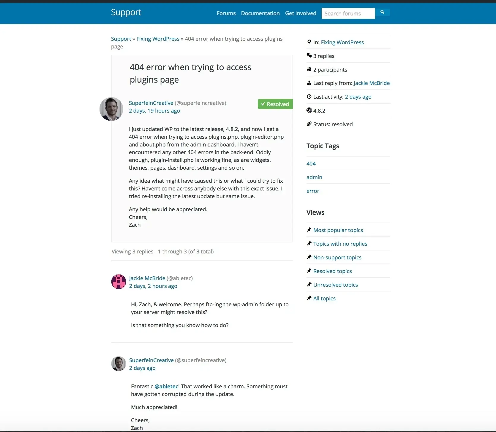The image size is (496, 432).
Task: Click the location pin icon beside In: Fixing WordPress
Action: point(309,42)
